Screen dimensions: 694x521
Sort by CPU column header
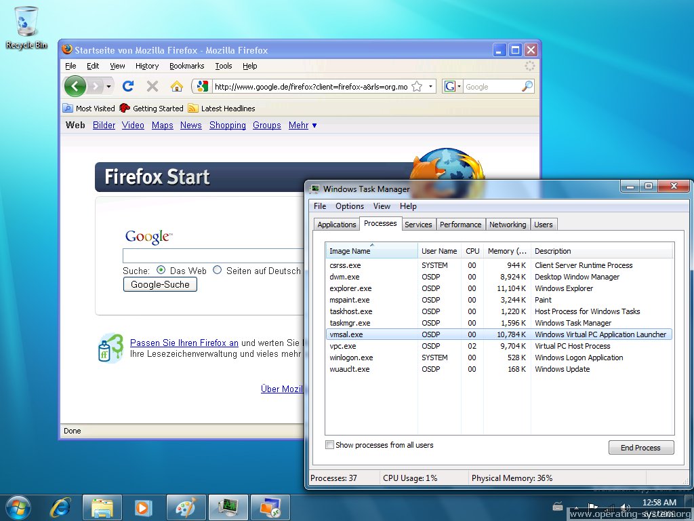pos(472,251)
